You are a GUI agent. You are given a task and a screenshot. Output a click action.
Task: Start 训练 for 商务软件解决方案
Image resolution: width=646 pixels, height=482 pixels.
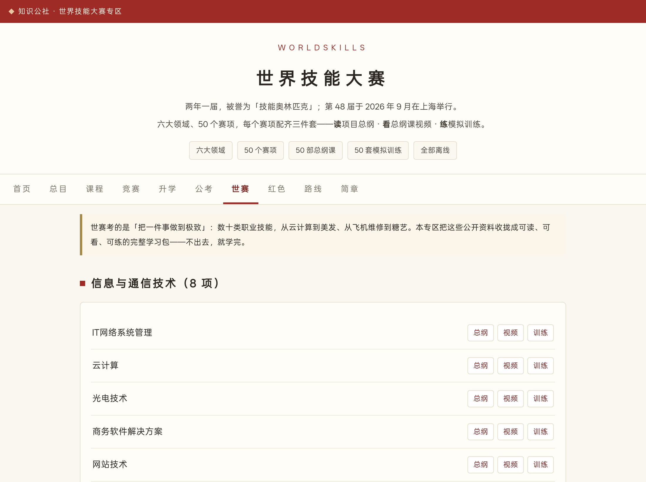(541, 432)
